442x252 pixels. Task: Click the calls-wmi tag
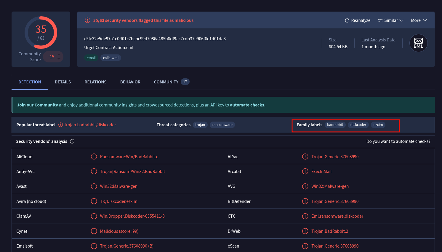click(111, 58)
